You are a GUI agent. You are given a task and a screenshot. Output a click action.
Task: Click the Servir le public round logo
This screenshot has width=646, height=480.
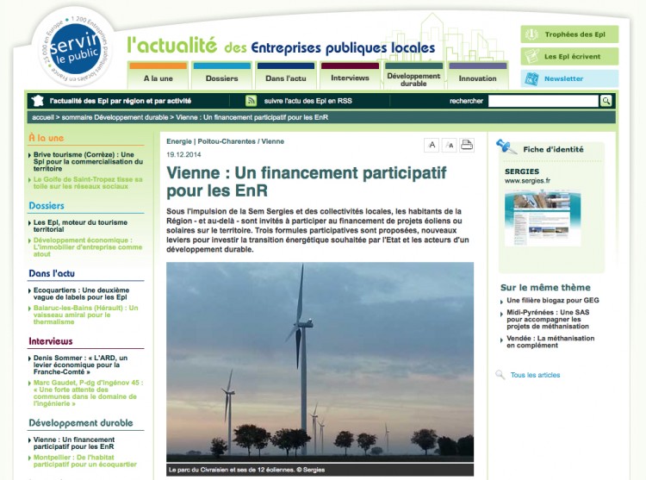(x=75, y=49)
